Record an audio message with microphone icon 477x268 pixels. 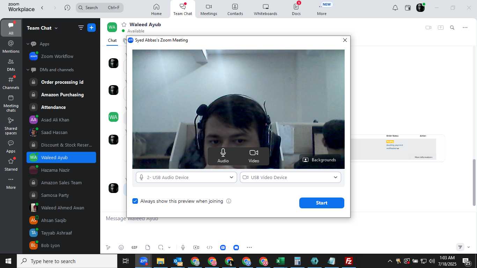[x=183, y=247]
